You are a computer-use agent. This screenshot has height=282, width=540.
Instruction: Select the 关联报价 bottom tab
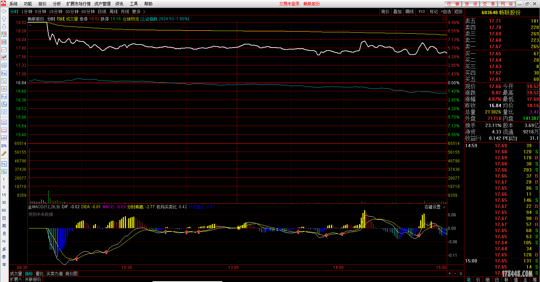point(33,279)
